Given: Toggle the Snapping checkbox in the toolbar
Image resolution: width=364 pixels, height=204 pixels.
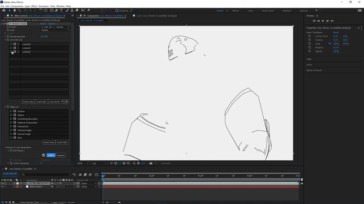Looking at the screenshot, I should [x=117, y=11].
